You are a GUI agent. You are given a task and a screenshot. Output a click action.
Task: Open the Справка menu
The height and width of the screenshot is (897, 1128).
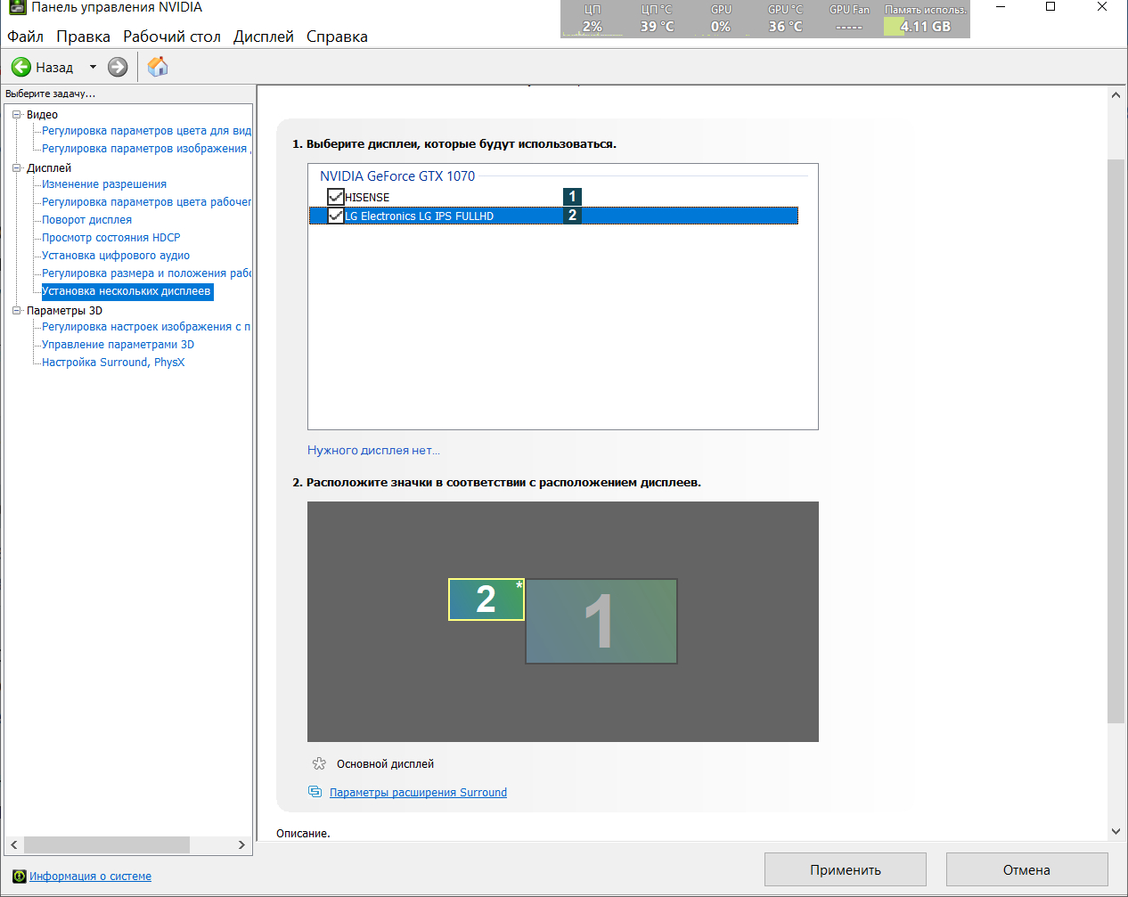(337, 37)
